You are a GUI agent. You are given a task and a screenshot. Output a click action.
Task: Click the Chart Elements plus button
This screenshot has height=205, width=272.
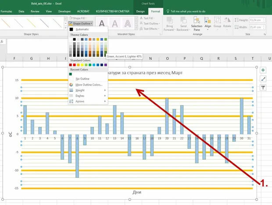click(x=263, y=70)
